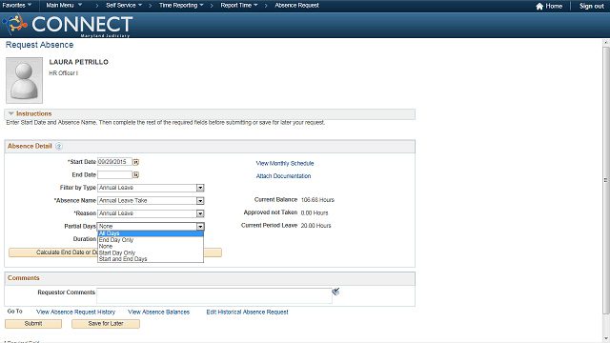Open the Reason dropdown
The image size is (610, 343).
pos(200,213)
